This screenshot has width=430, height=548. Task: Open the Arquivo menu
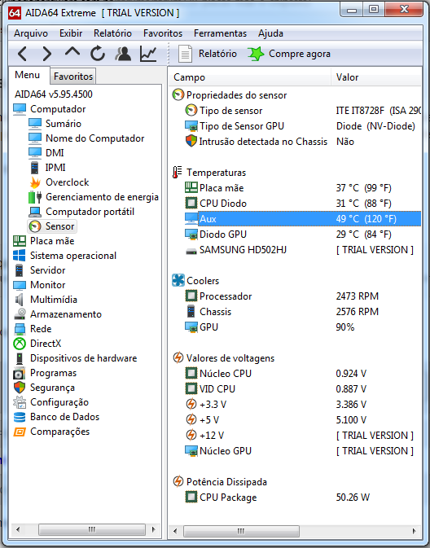tap(31, 33)
